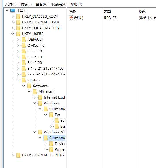Screen dimensions: 156x168
Task: Select the Startup folder icon
Action: click(24, 80)
